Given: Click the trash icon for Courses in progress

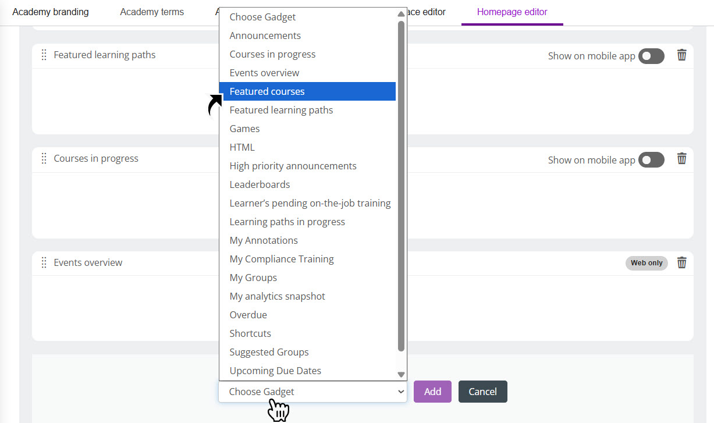Looking at the screenshot, I should (x=681, y=159).
